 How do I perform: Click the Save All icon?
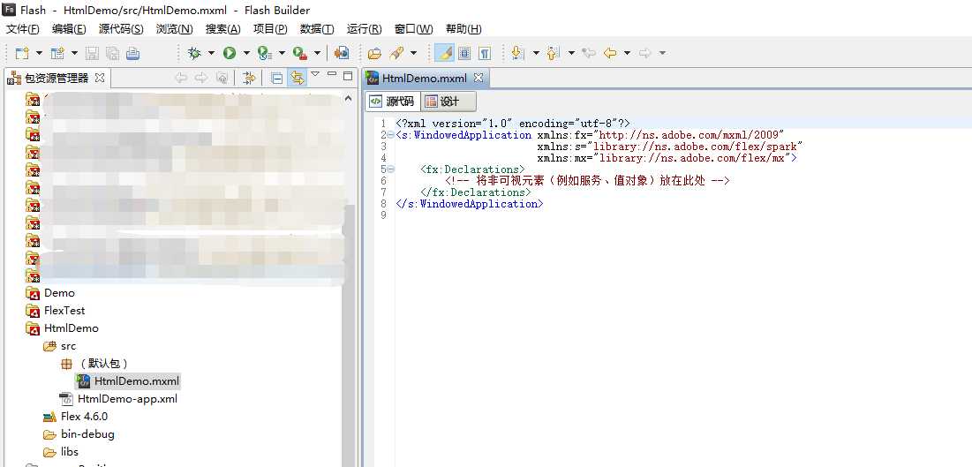[112, 53]
